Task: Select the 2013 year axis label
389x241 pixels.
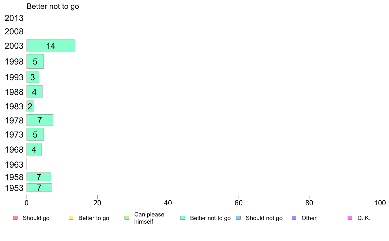Action: coord(14,18)
